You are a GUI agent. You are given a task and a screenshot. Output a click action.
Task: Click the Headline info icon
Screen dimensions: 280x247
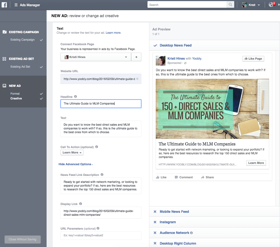click(x=75, y=97)
